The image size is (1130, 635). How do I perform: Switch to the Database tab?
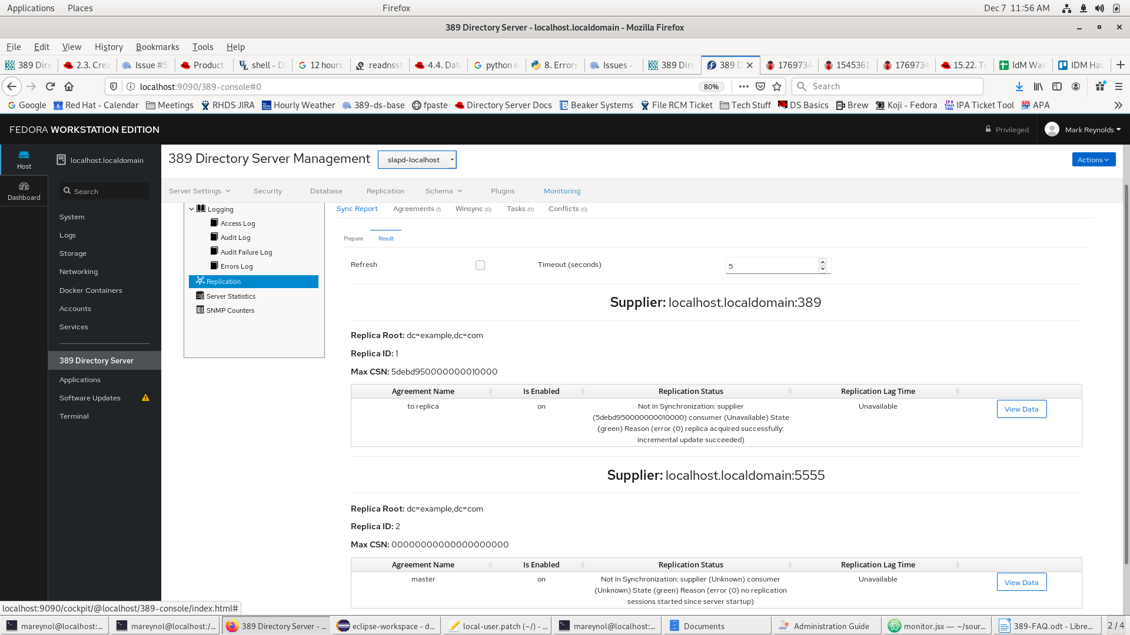(326, 191)
